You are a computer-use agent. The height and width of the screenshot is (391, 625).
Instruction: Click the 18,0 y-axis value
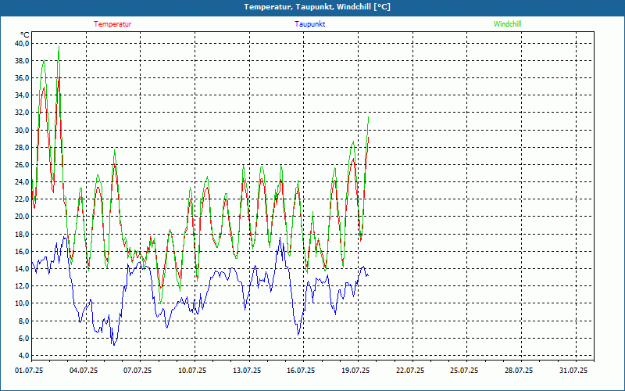tap(23, 234)
